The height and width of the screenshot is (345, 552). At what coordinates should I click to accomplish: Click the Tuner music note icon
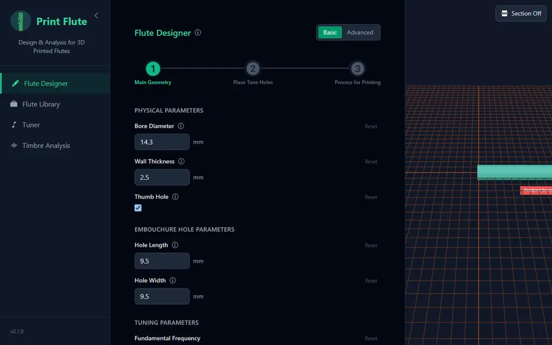coord(14,125)
